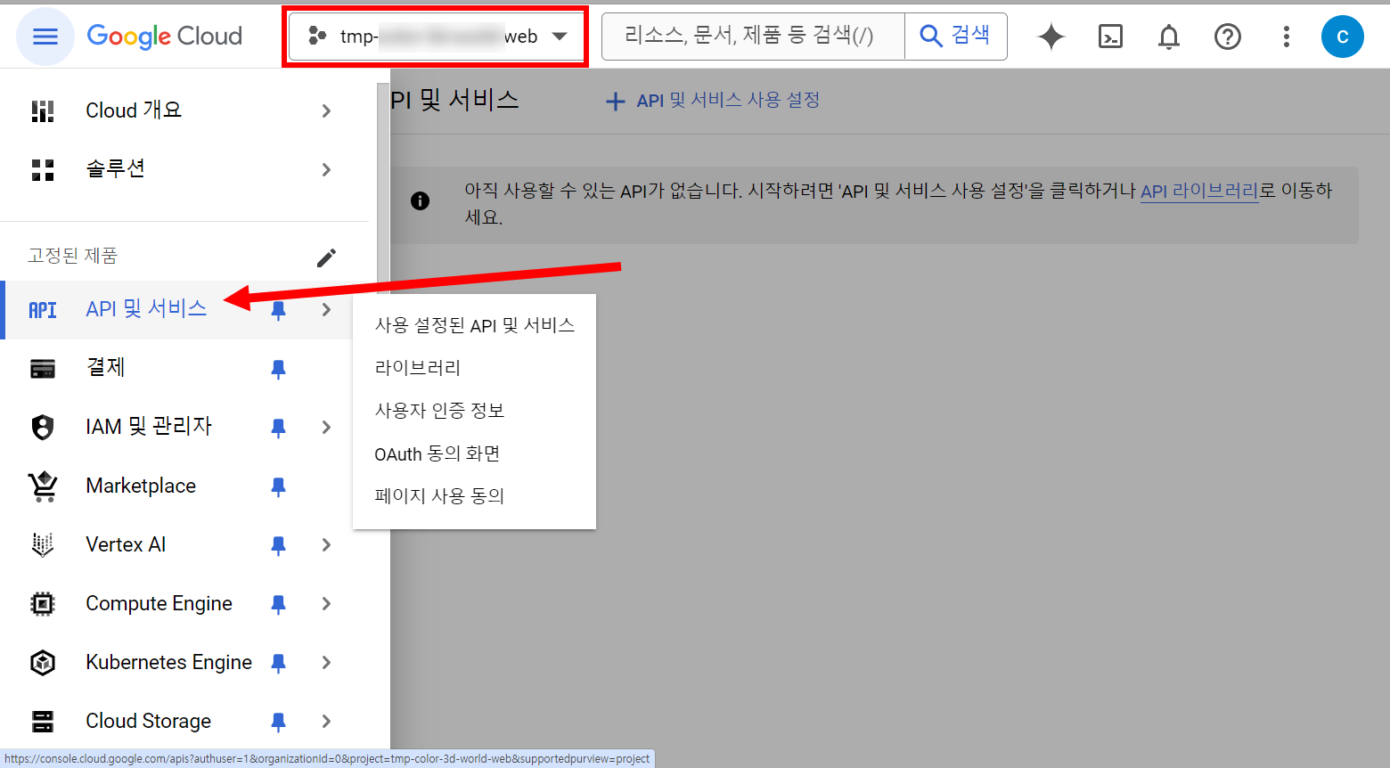Expand Cloud 개요 submenu chevron

coord(326,110)
